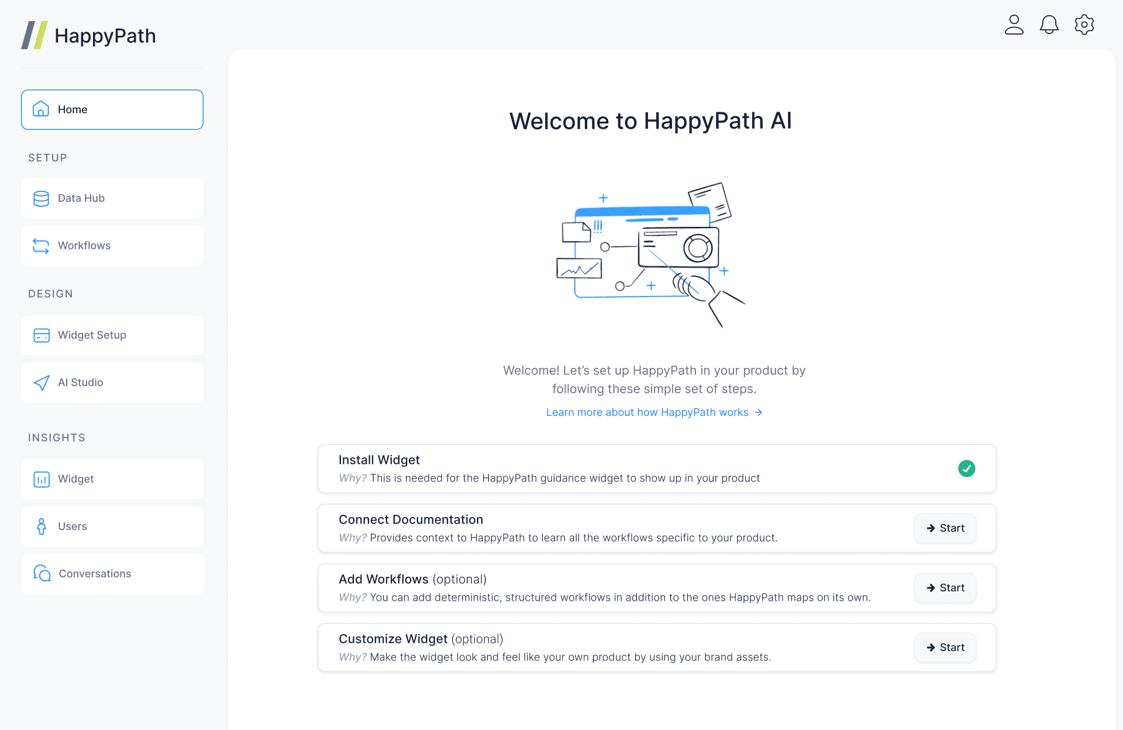Go to the Users section
The height and width of the screenshot is (730, 1123).
click(112, 526)
